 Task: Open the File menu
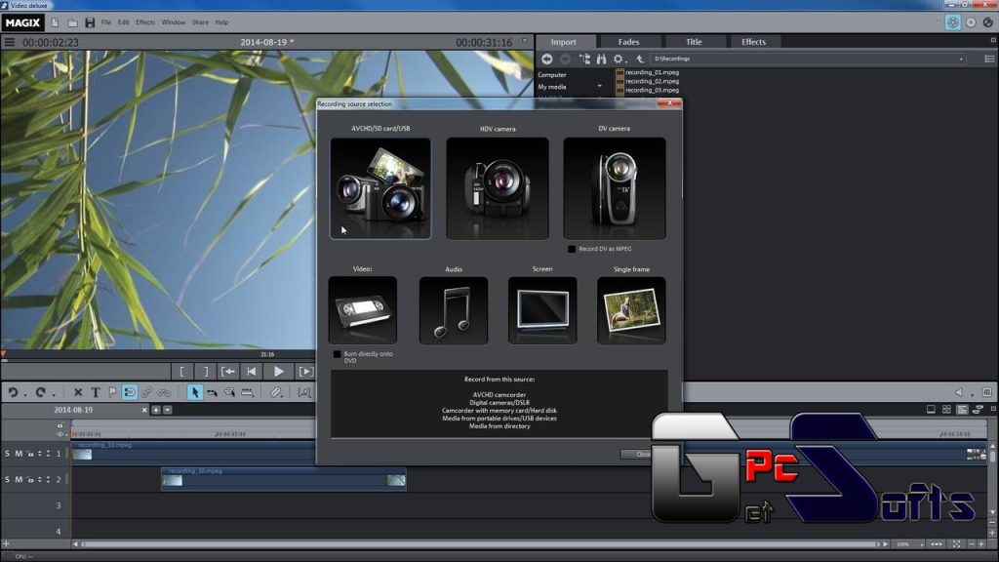105,22
